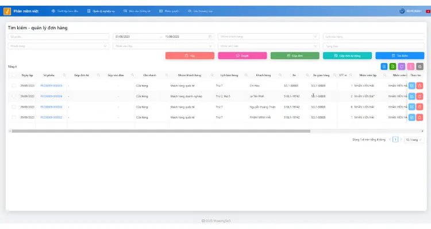Viewport: 431px width, 229px height.
Task: Open the Nhóm khách hàng dropdown
Action: pos(268,37)
